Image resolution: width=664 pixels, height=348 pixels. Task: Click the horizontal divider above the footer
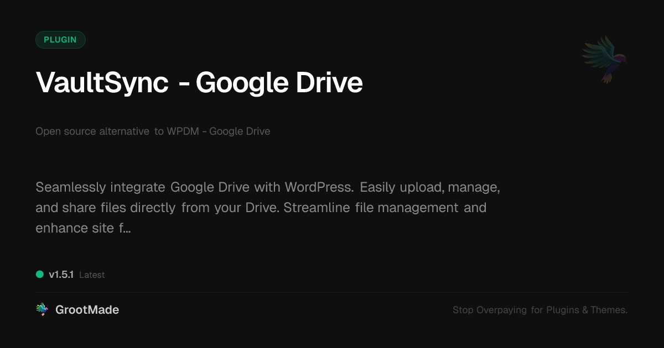point(332,292)
